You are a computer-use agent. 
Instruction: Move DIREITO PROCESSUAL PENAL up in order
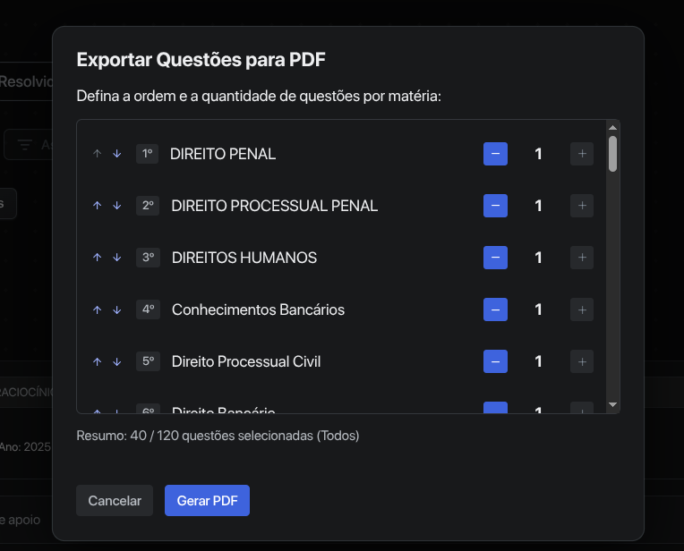point(98,206)
